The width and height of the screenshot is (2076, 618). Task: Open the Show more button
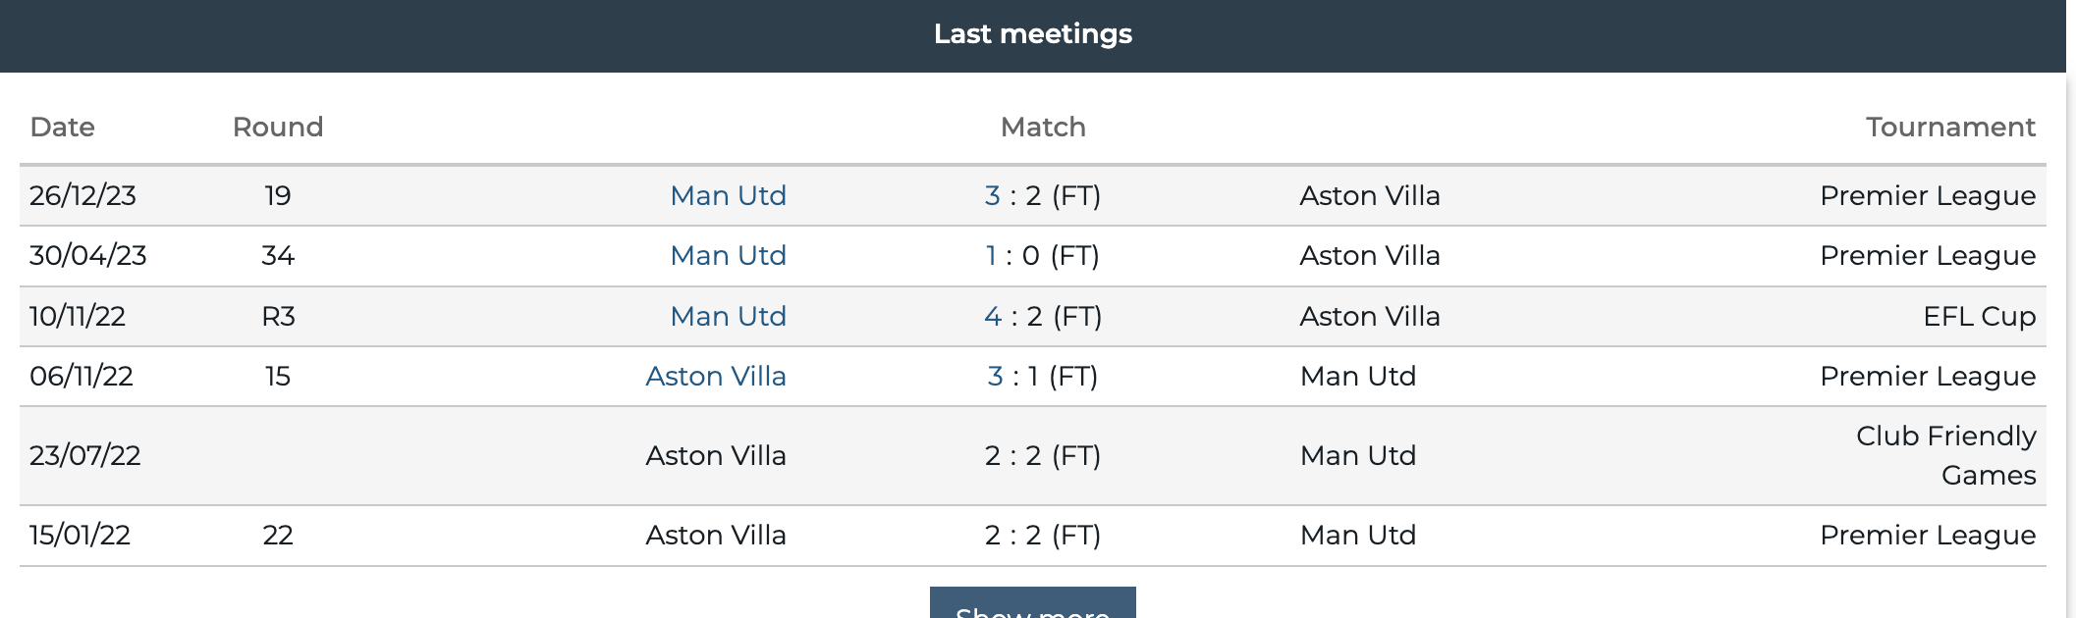click(x=1032, y=602)
